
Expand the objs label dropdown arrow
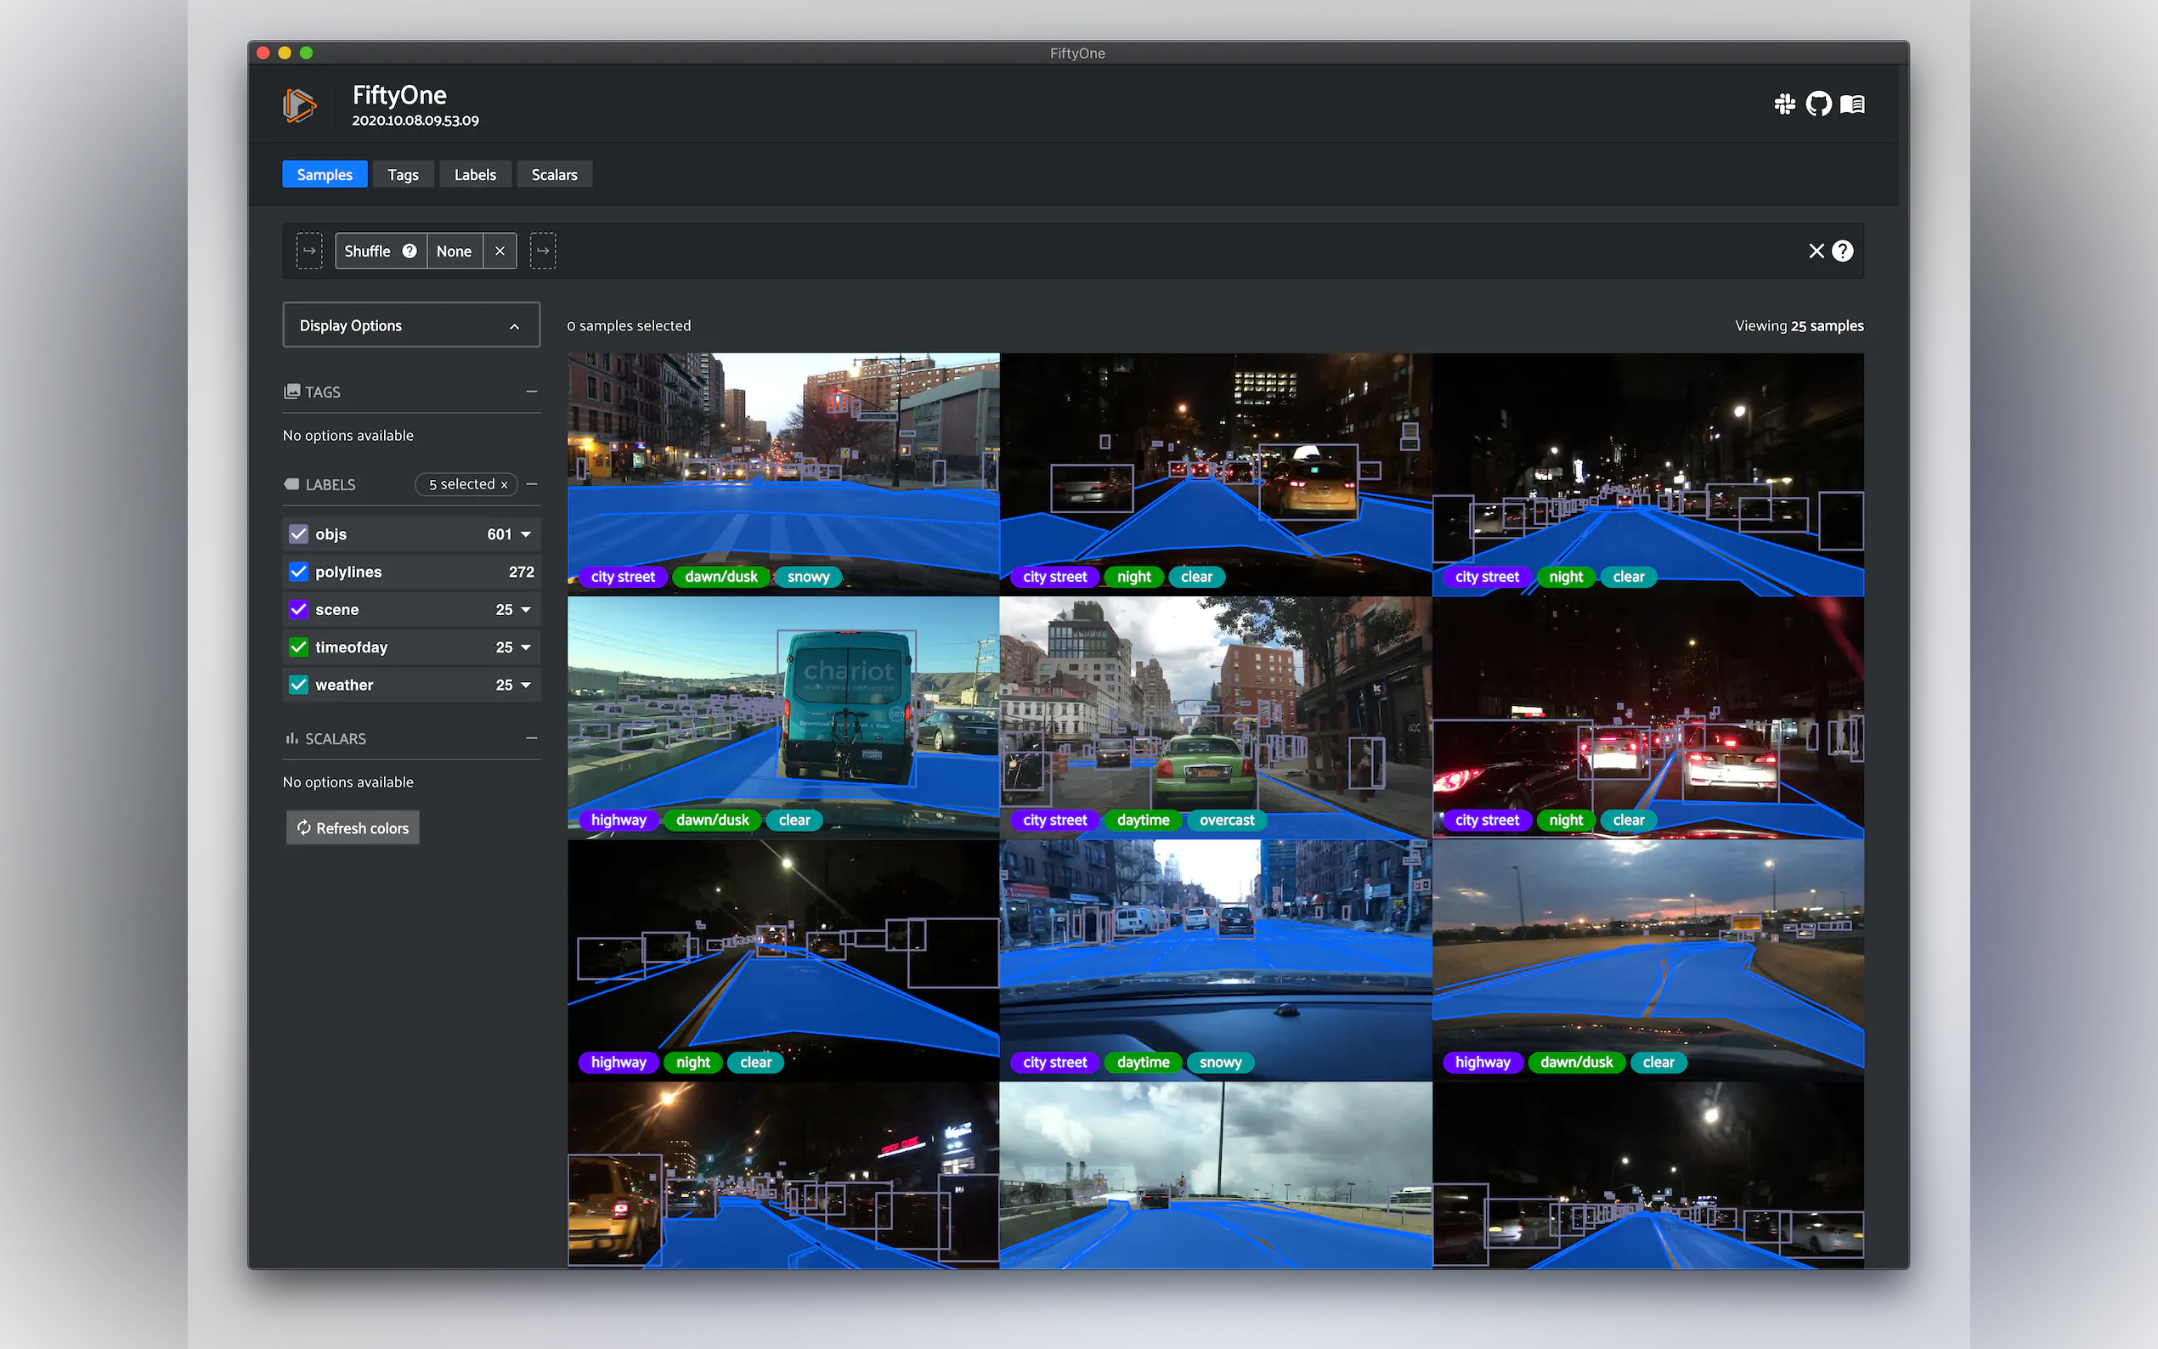(527, 534)
